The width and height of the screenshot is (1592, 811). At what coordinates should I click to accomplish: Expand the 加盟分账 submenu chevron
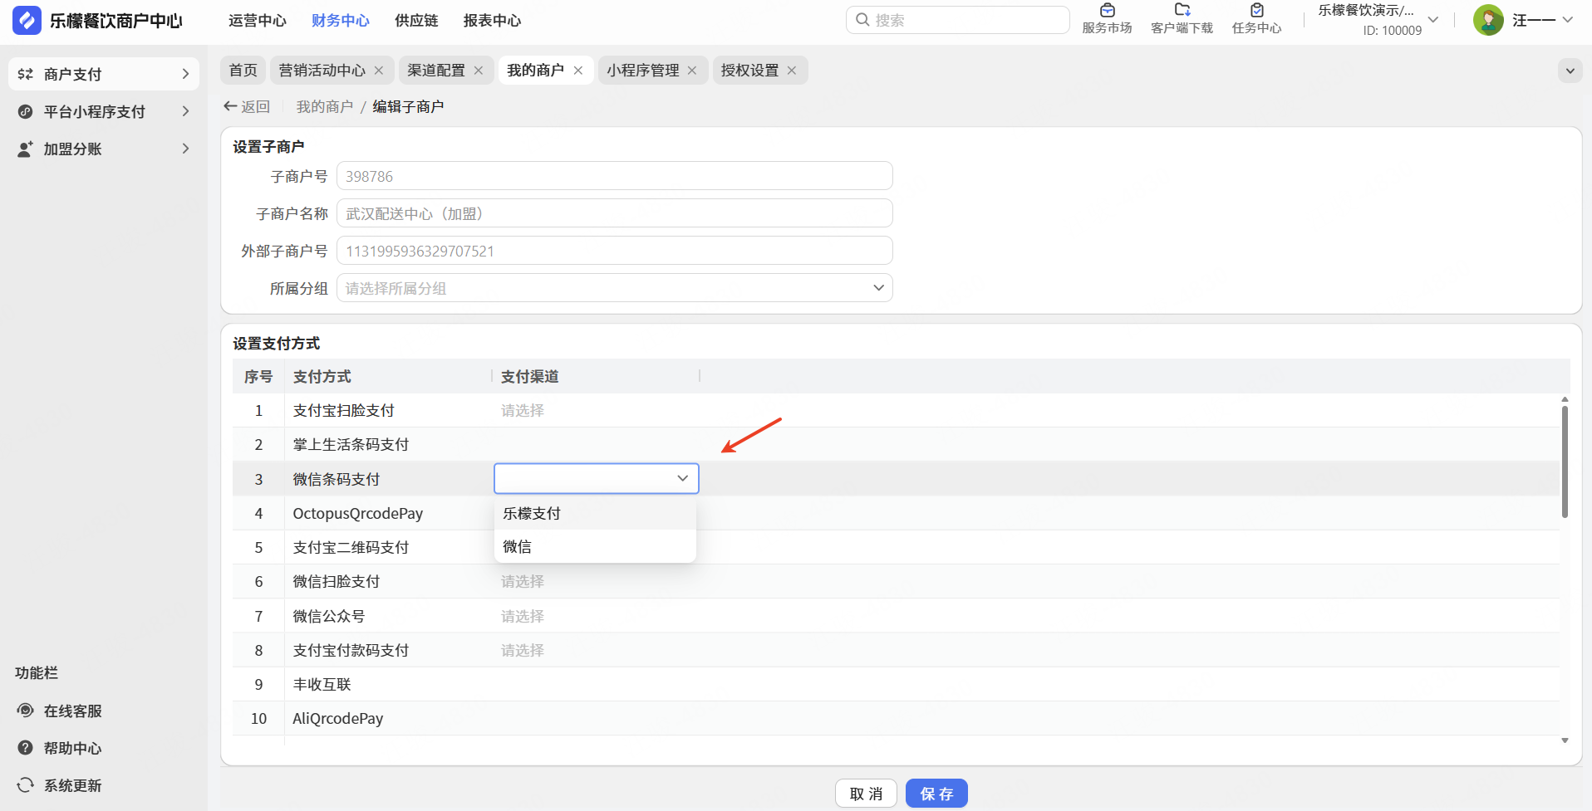(185, 149)
